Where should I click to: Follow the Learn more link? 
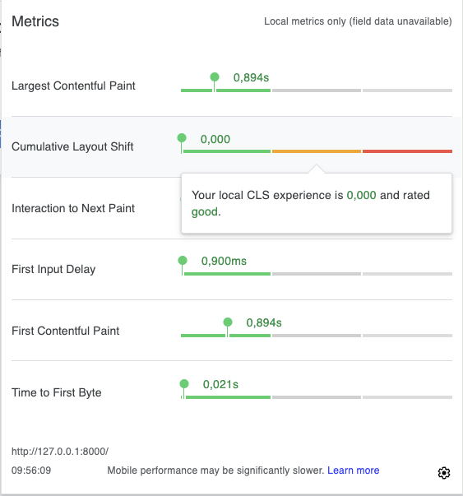click(x=354, y=471)
